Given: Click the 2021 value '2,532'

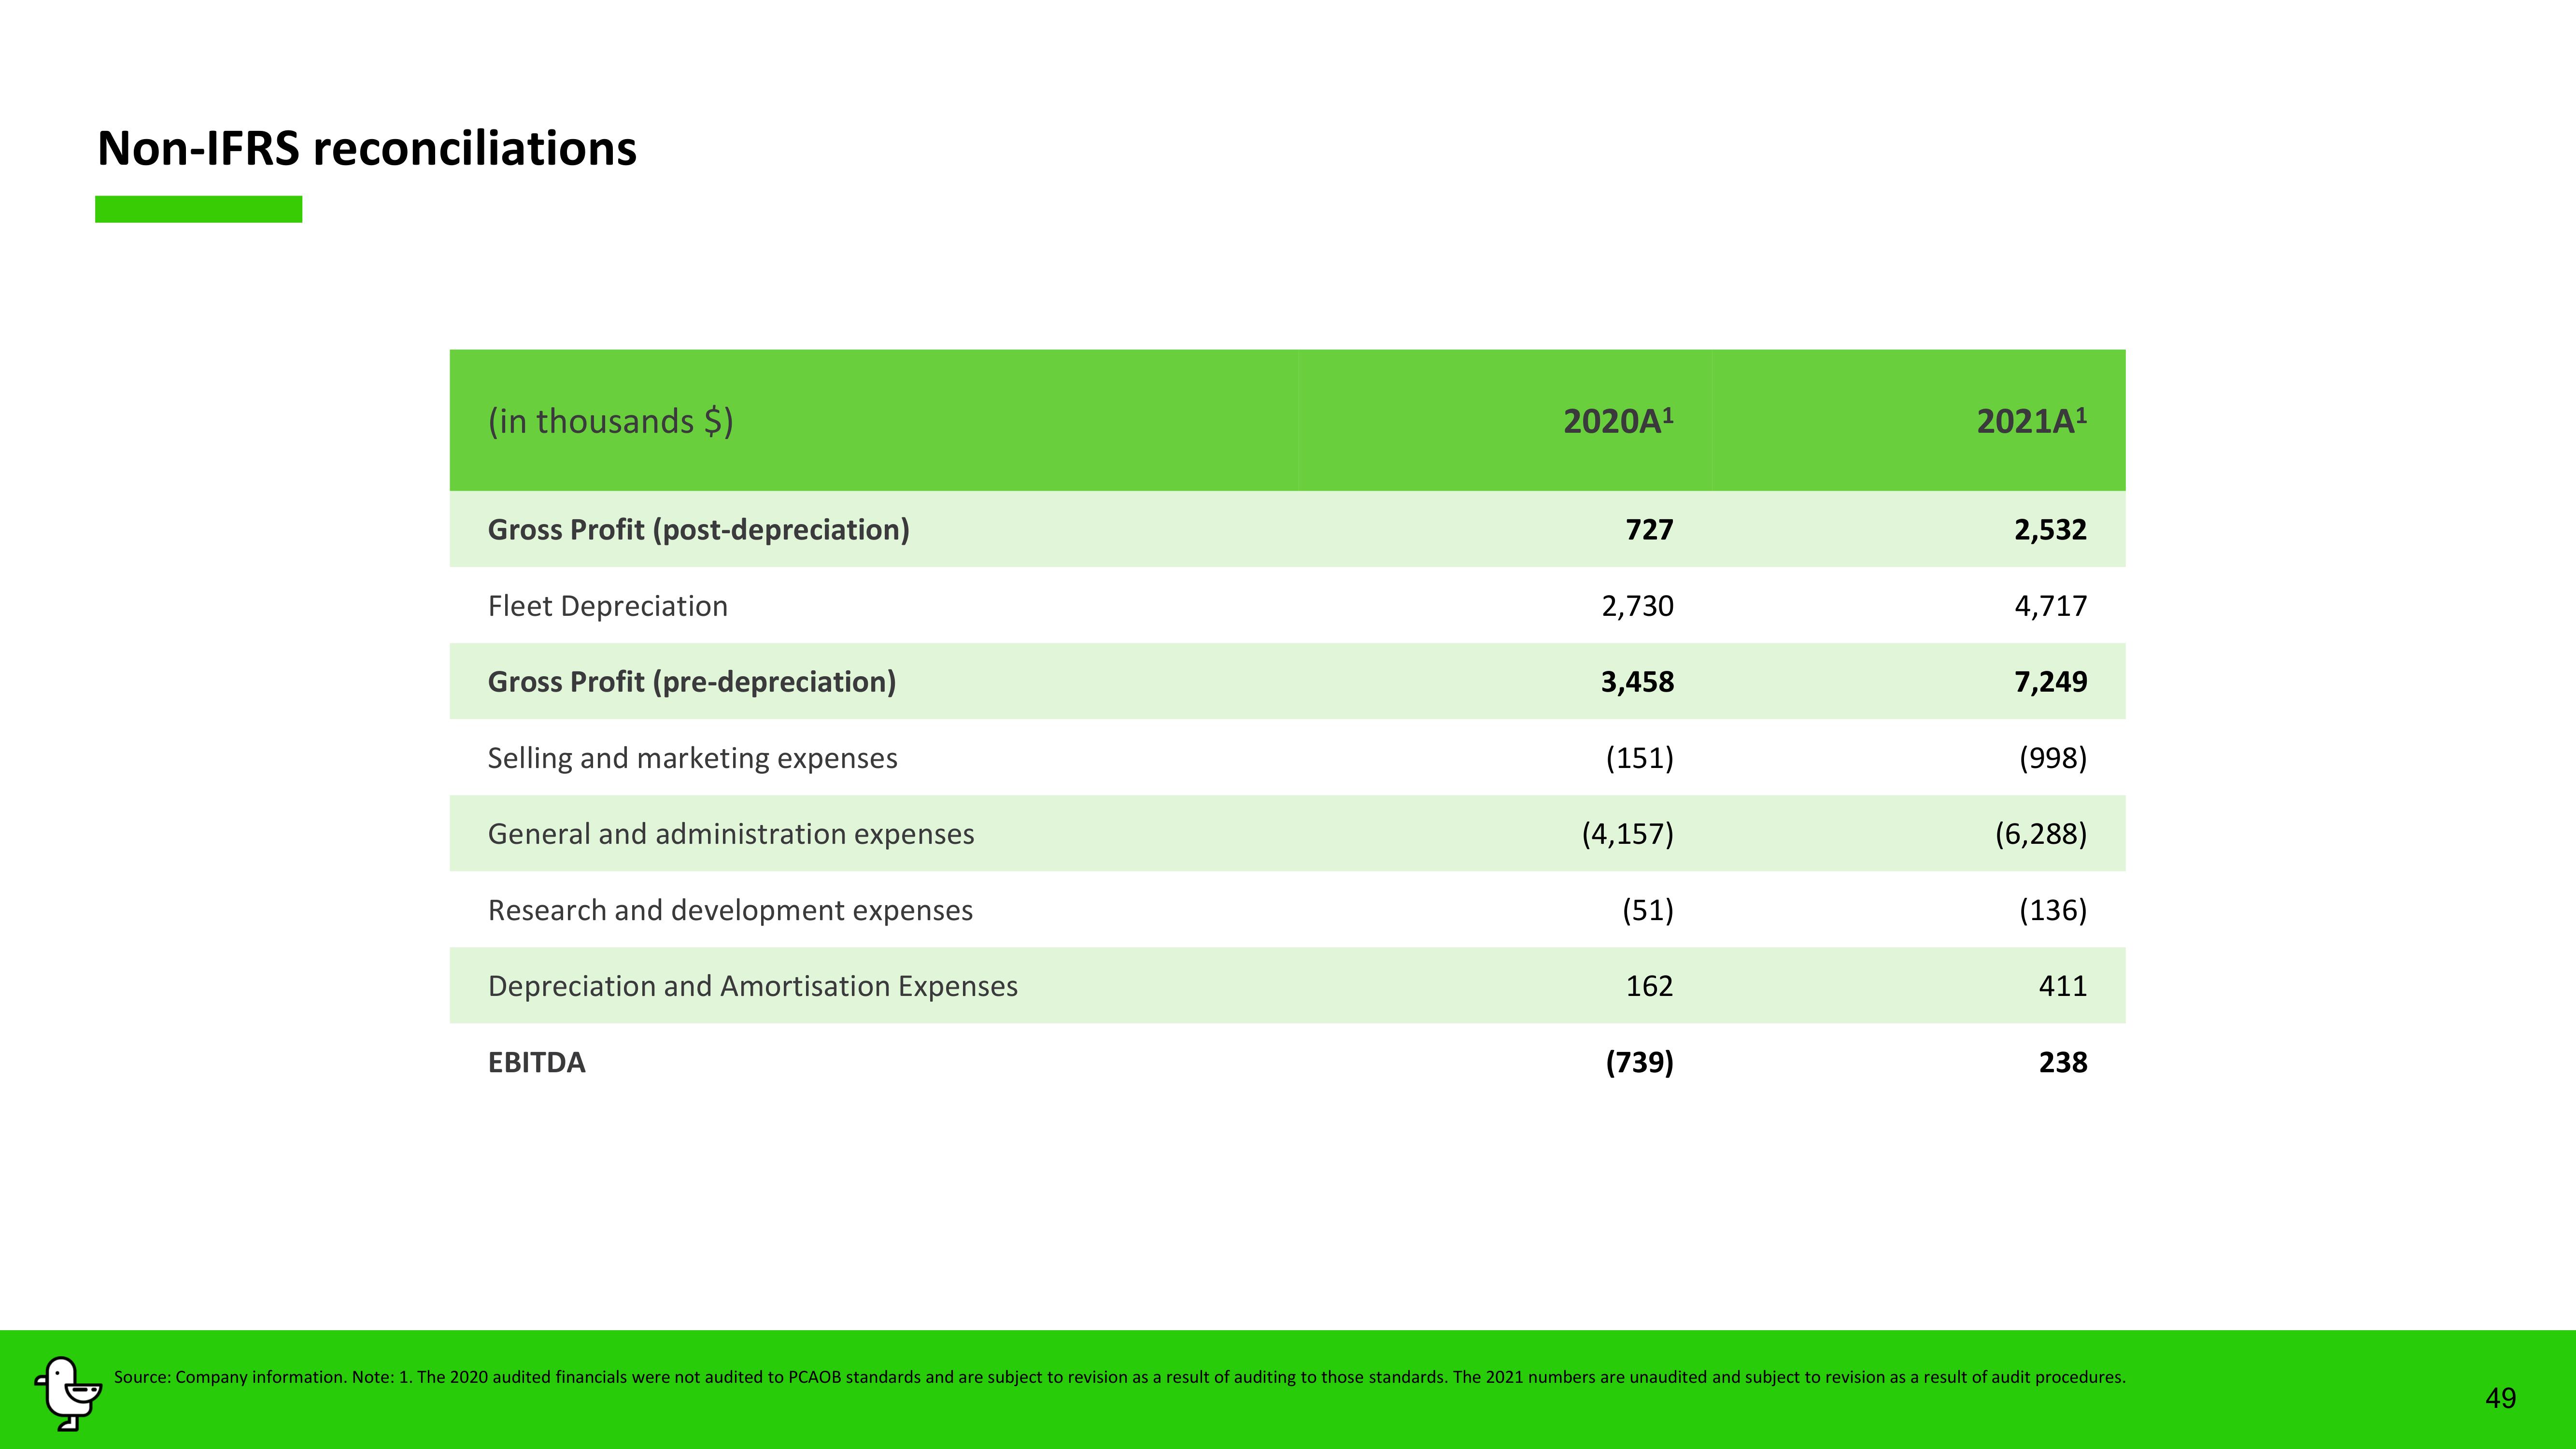Looking at the screenshot, I should coord(2050,530).
